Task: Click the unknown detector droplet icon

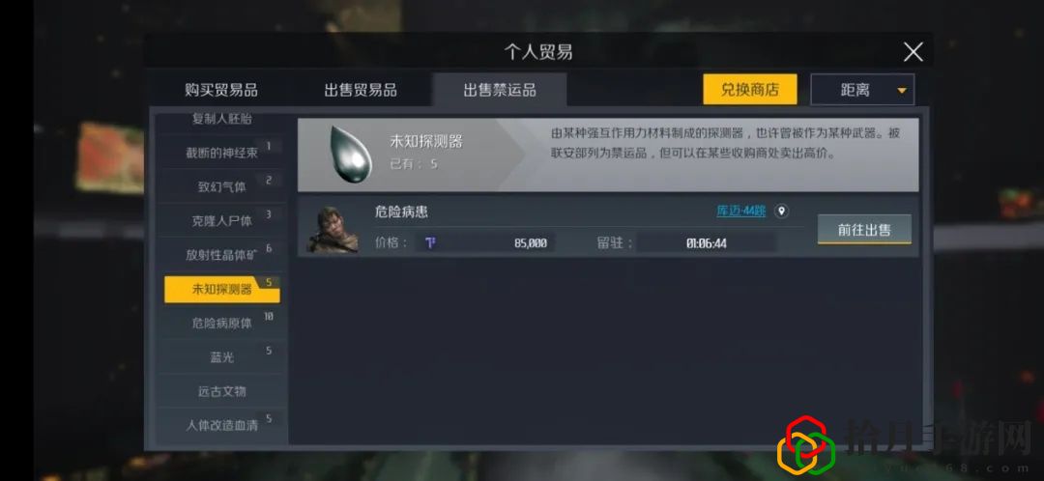Action: point(351,154)
